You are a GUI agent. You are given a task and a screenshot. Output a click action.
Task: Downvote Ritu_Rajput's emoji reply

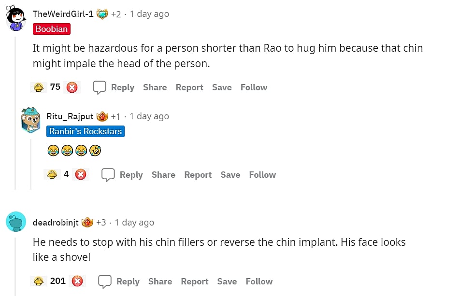(81, 175)
